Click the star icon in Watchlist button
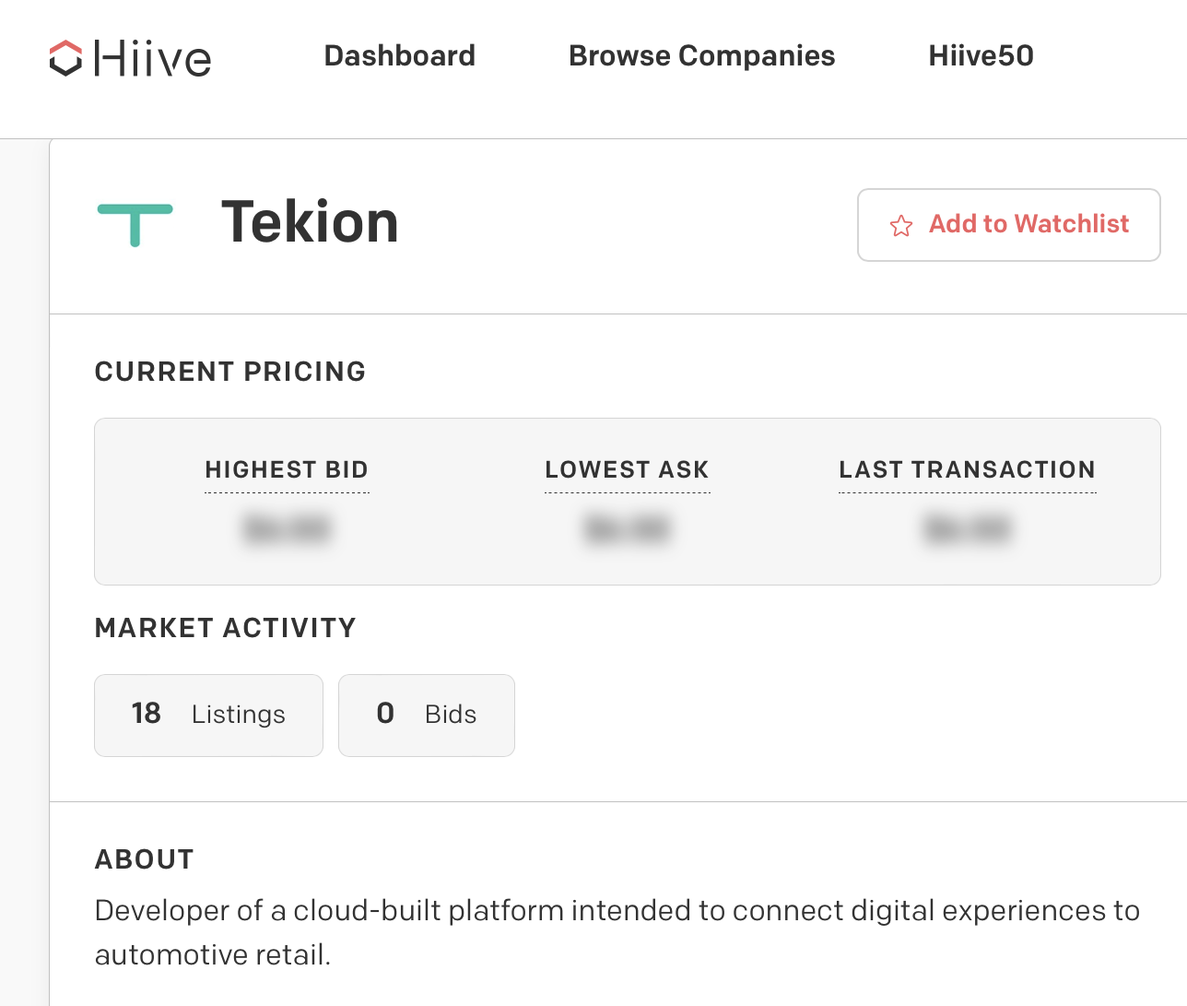 (901, 226)
